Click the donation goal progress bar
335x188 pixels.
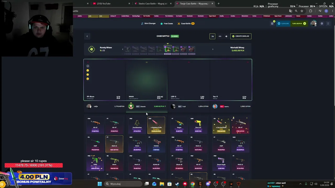(33, 165)
